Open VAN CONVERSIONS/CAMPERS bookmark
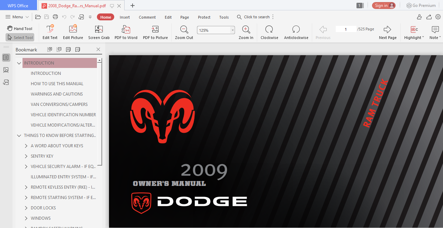The image size is (443, 228). click(59, 105)
